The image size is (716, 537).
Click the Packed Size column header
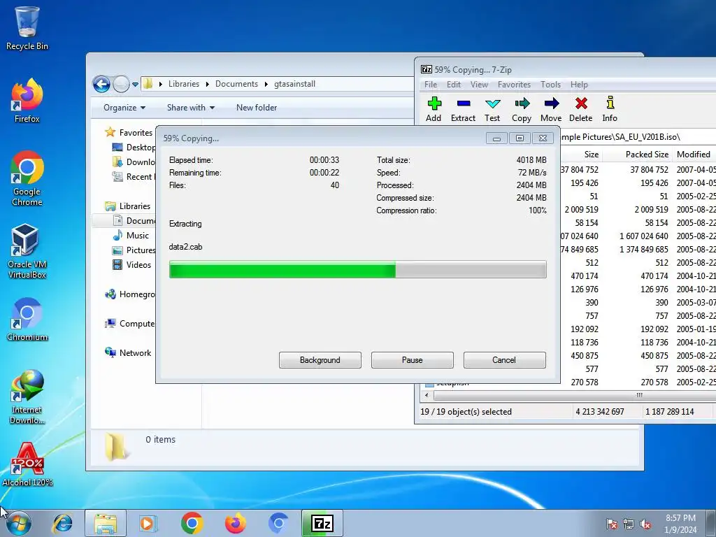click(638, 155)
